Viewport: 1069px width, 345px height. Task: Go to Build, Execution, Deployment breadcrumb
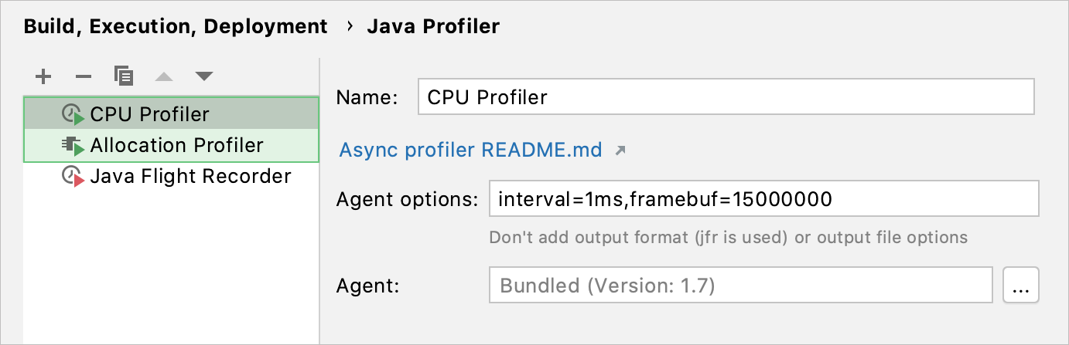point(176,26)
